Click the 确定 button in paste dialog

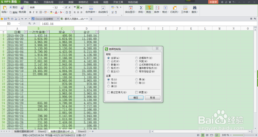136,98
